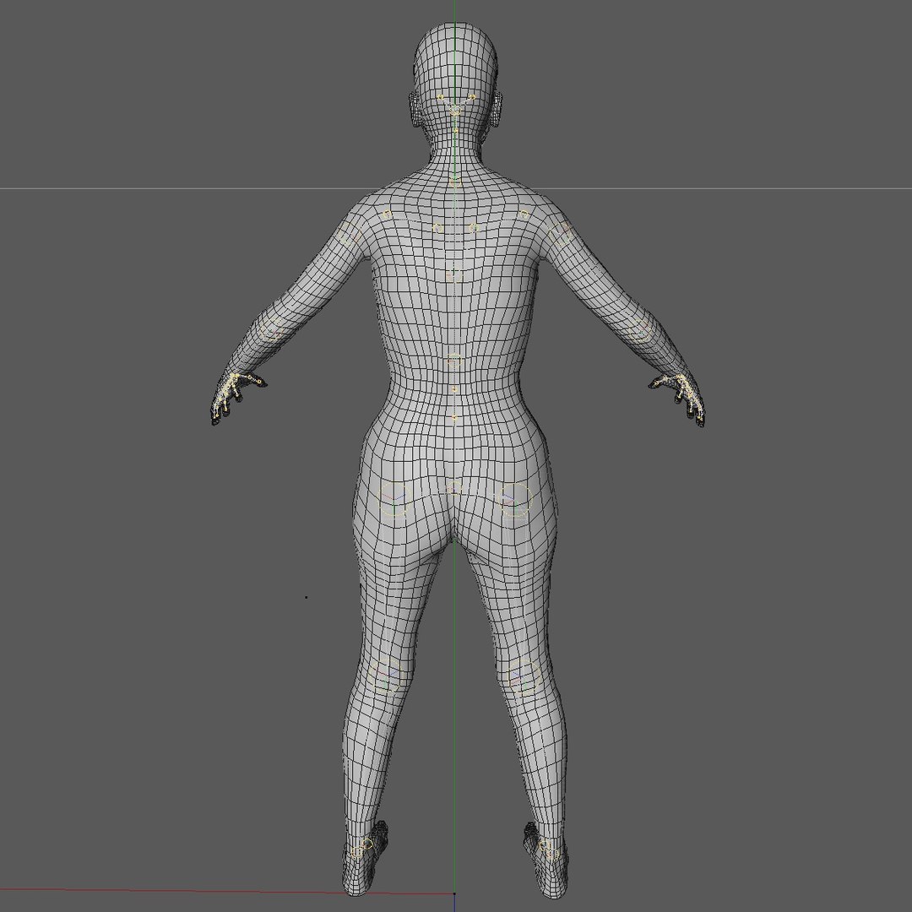Select the left outer shoulder joint marker
912x912 pixels.
350,236
